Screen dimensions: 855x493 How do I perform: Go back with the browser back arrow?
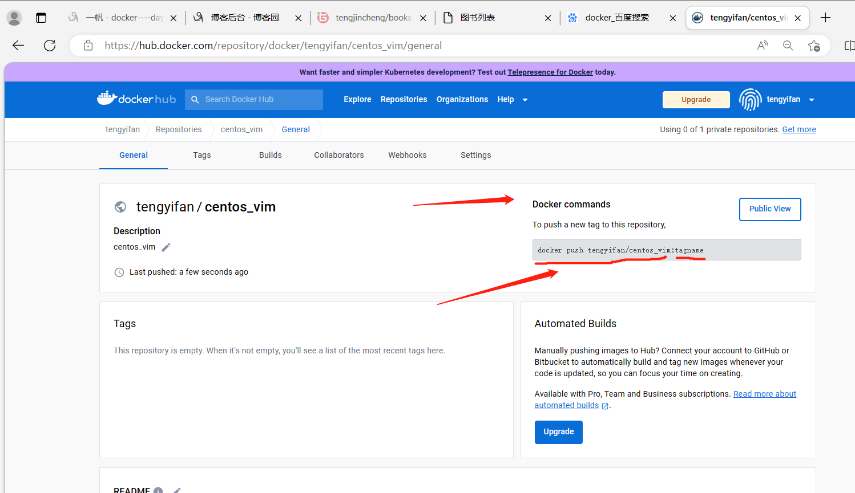point(18,46)
